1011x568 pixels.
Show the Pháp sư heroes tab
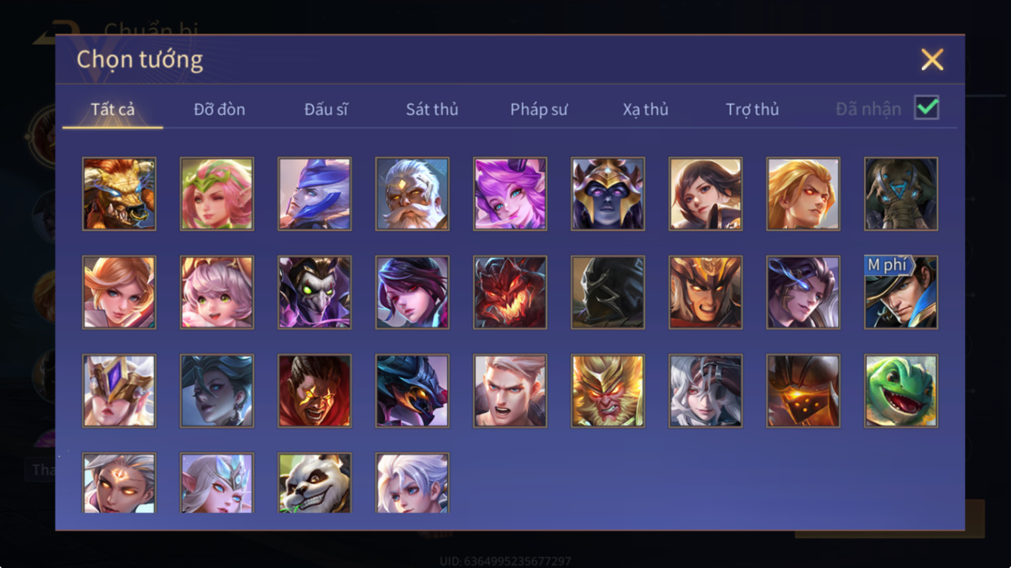point(538,110)
